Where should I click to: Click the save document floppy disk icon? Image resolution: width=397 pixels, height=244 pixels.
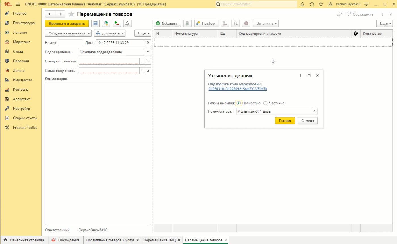(x=96, y=23)
